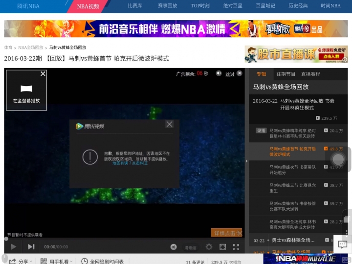Open the TOP时刻 menu item
This screenshot has width=352, height=264.
click(200, 6)
